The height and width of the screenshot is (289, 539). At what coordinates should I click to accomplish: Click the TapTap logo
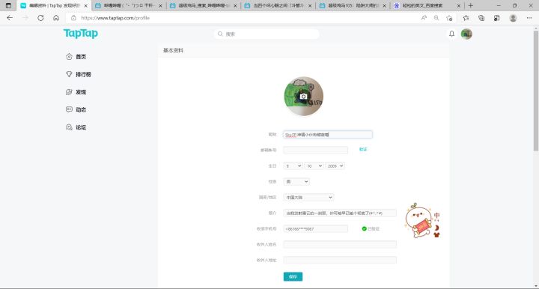[81, 34]
